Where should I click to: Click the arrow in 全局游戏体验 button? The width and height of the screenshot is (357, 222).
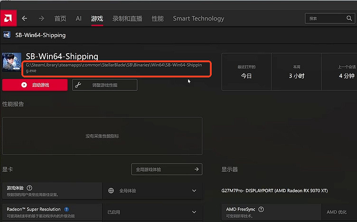pyautogui.click(x=197, y=169)
